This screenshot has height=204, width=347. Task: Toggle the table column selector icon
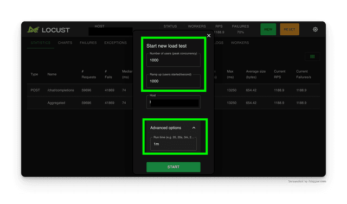(x=312, y=56)
